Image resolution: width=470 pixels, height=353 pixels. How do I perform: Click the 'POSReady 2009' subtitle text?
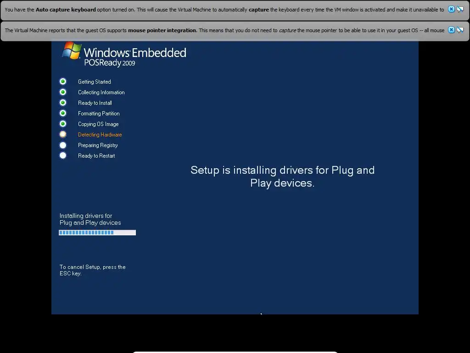click(110, 63)
